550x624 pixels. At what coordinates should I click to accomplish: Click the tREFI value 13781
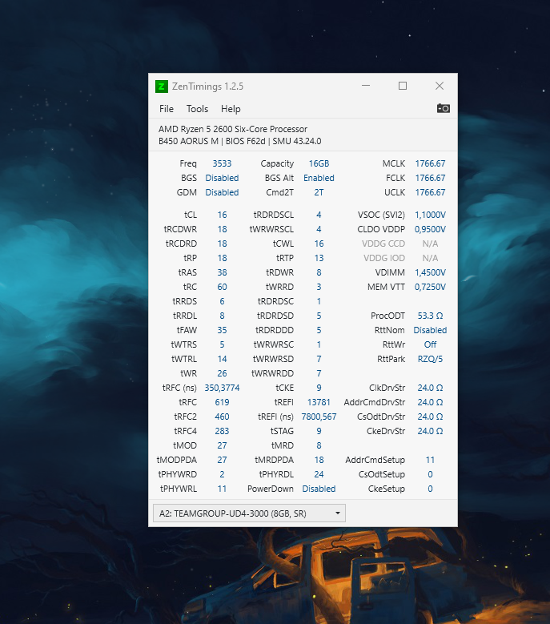tap(319, 402)
